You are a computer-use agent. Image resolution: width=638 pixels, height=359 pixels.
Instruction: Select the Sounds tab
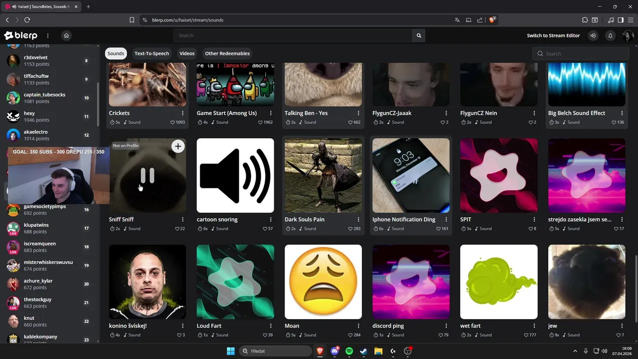pos(116,53)
